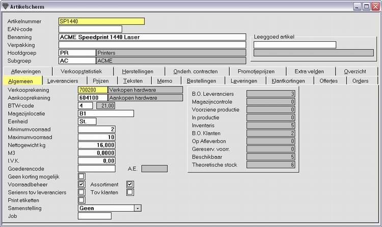Click the Aankooprekening field 604100
Screen dimensions: 382x227
click(93, 98)
